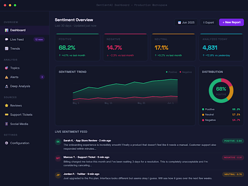Click the Configuration gear icon
Screen dimensions: 248x186
6,143
